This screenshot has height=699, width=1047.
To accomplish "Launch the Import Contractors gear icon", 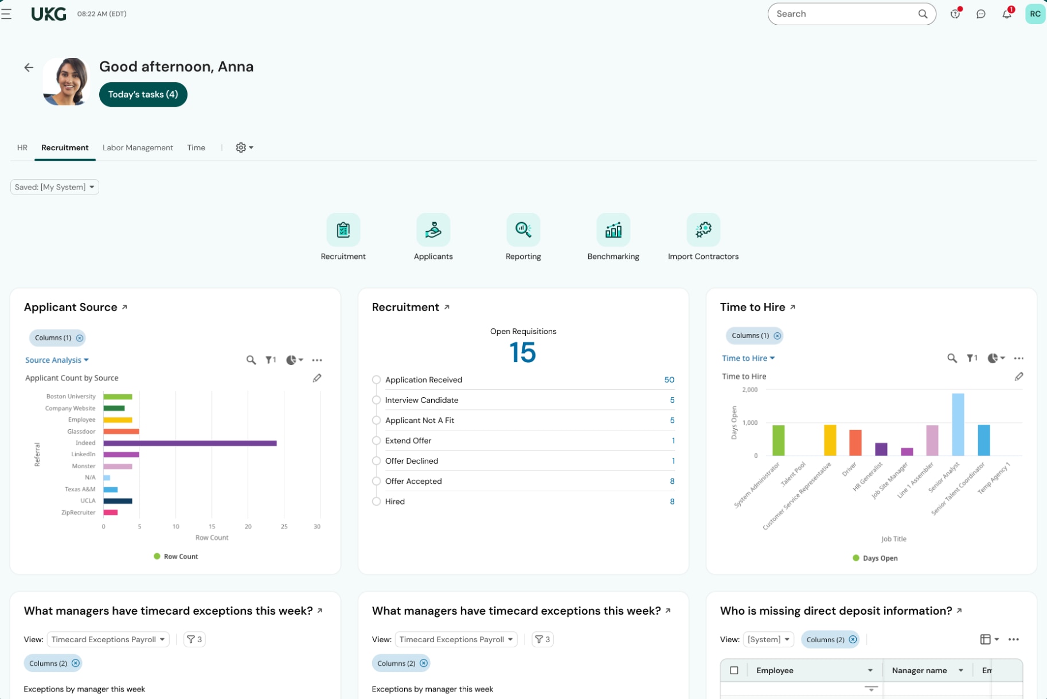I will pyautogui.click(x=703, y=230).
